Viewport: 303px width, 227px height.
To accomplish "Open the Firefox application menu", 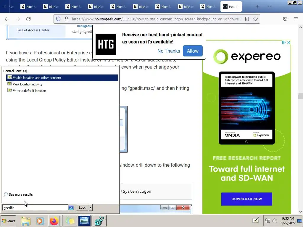I will coord(296,19).
